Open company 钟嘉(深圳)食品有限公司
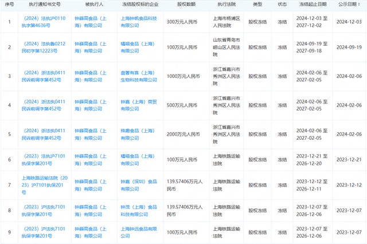Viewport: 367px width, 244px height. 139,185
